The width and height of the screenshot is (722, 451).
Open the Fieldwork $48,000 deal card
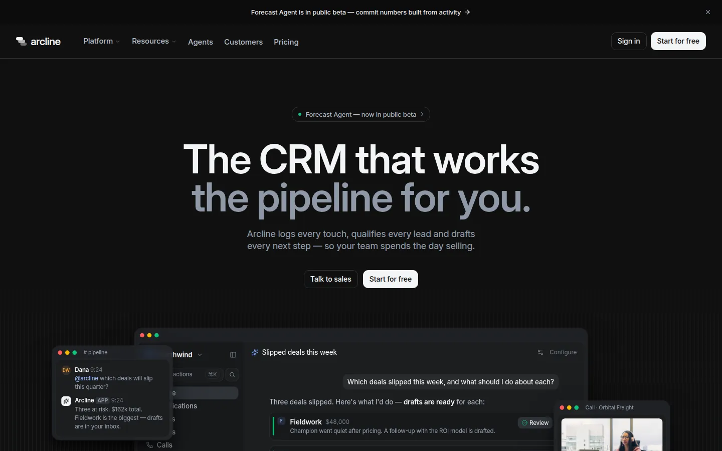(x=413, y=426)
